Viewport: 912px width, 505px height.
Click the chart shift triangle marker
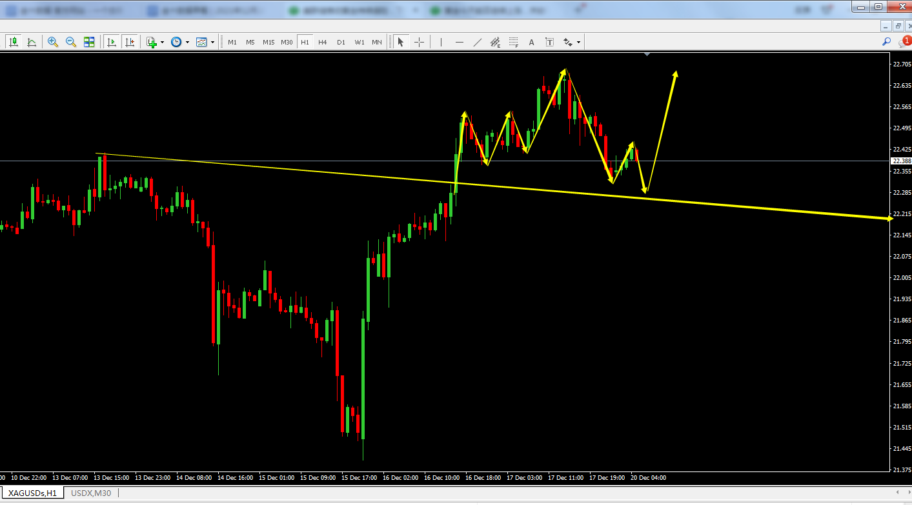[x=647, y=55]
